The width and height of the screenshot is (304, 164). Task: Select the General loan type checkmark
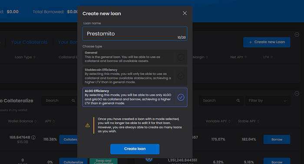tap(181, 57)
